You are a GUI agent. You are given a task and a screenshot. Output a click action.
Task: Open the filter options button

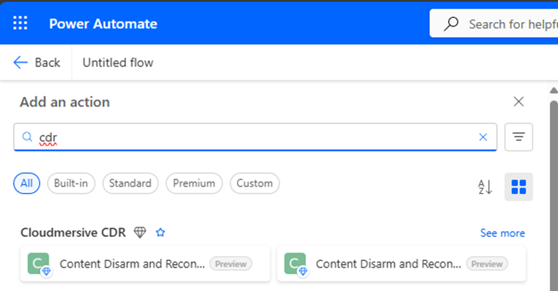(x=519, y=137)
